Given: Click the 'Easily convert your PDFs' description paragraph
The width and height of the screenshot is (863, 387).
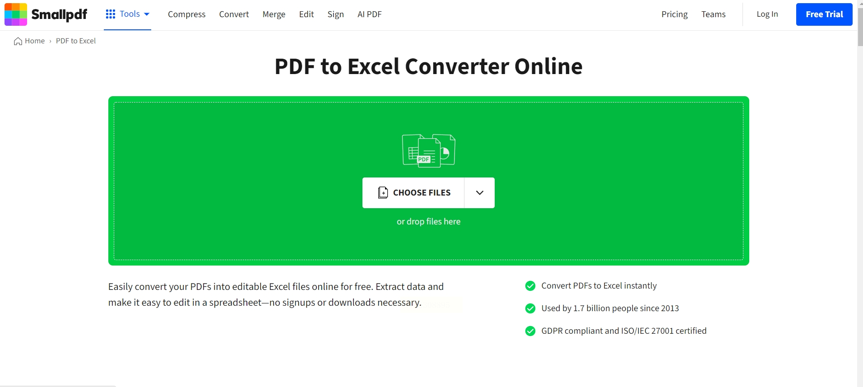Looking at the screenshot, I should pos(276,294).
